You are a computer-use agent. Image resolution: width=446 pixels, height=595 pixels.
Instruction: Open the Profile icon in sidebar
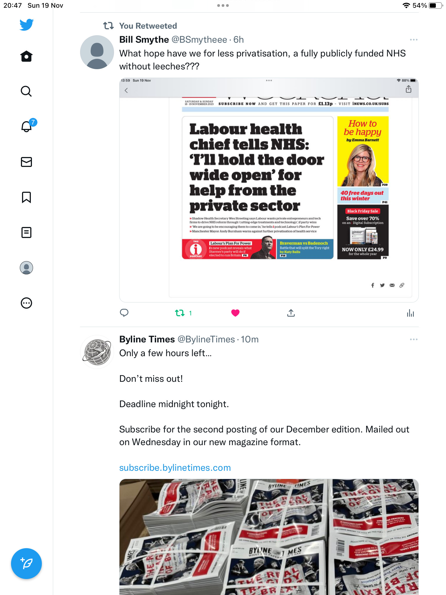click(26, 268)
